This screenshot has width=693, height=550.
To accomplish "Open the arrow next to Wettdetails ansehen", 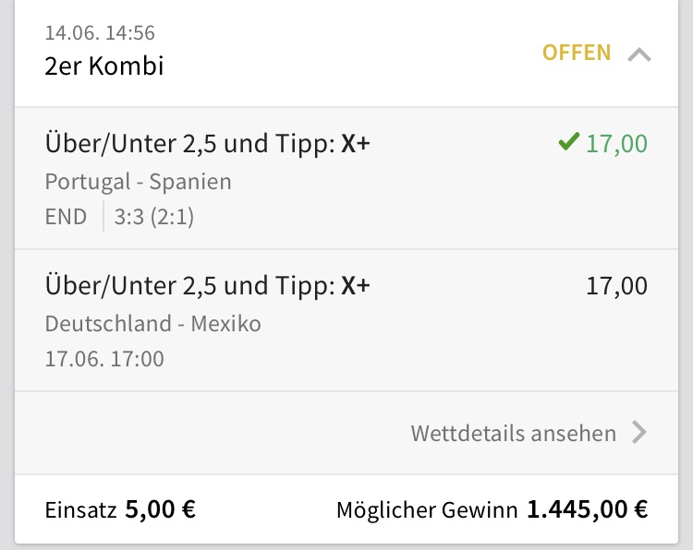I will [x=638, y=433].
